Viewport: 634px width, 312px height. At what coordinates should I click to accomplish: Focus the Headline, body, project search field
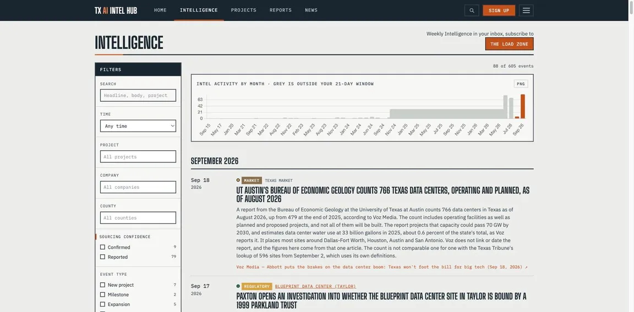138,95
